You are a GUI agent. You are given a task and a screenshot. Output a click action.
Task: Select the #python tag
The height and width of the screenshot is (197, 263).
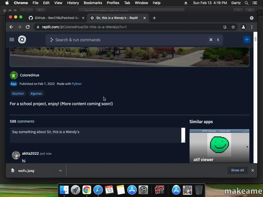[x=18, y=93]
